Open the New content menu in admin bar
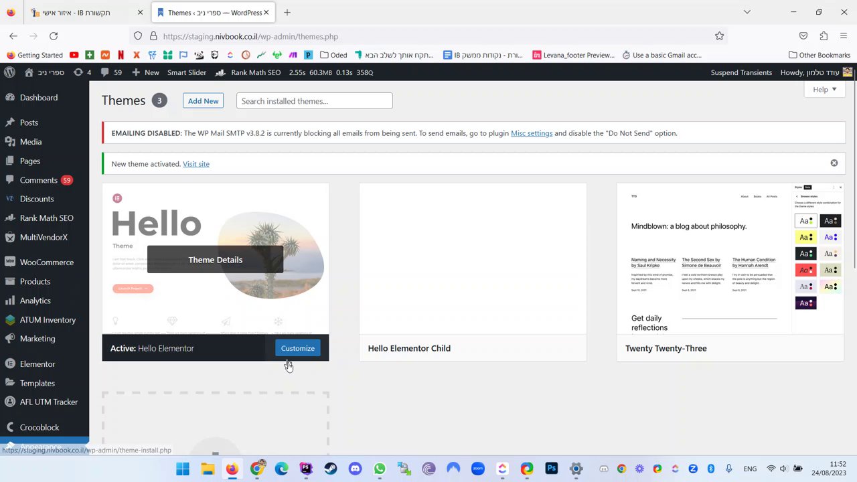857x482 pixels. coord(146,72)
